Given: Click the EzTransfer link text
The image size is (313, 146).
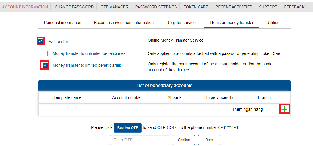Looking at the screenshot, I should point(58,42).
